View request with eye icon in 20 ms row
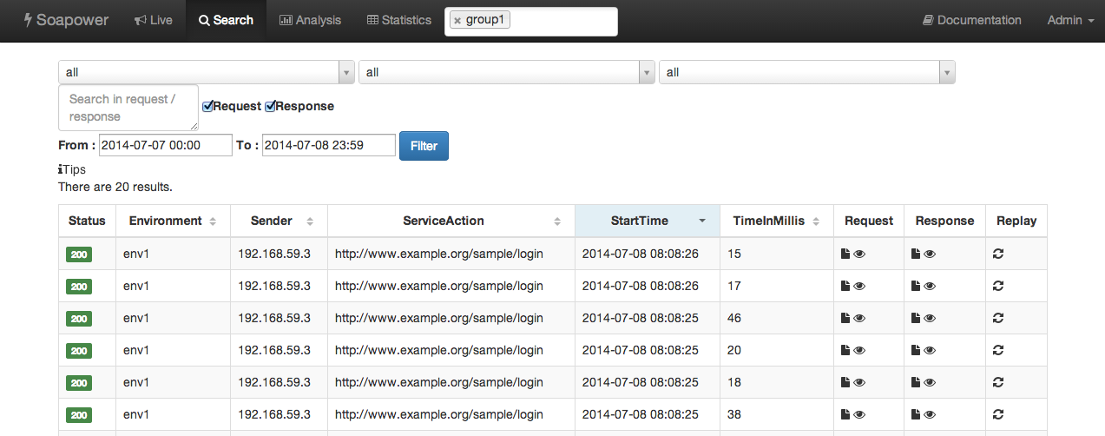 pyautogui.click(x=859, y=350)
